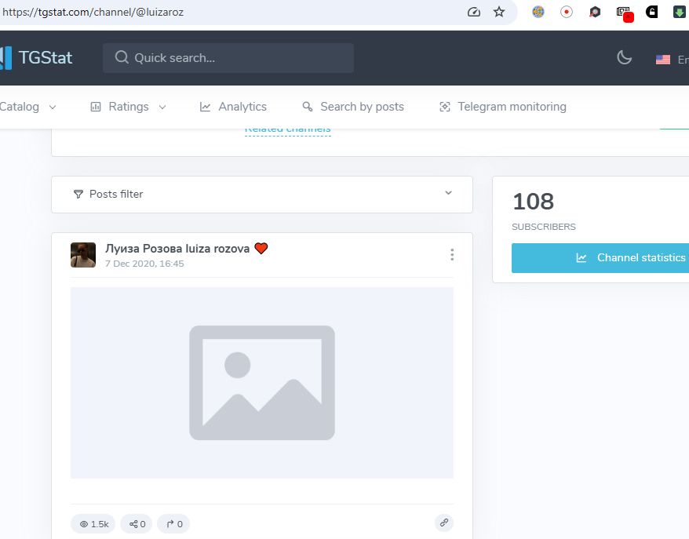Expand the Posts filter panel

[x=262, y=194]
